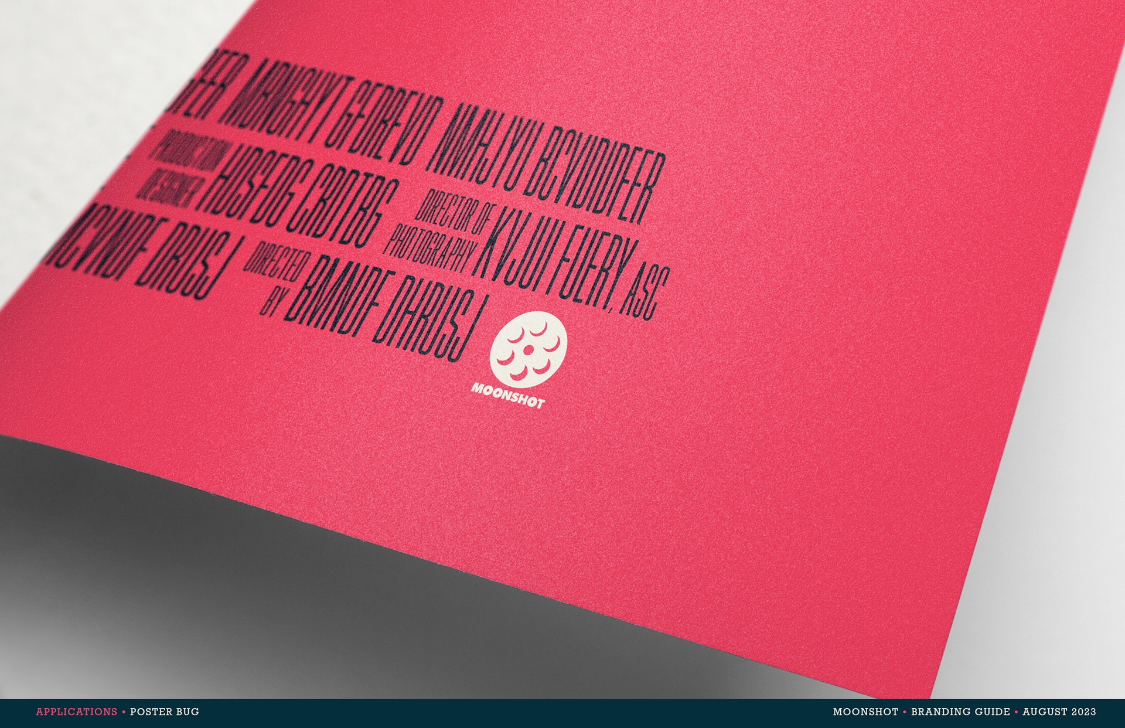Click the MOONSHOT wordmark beneath the reel logo
1125x728 pixels.
(507, 397)
